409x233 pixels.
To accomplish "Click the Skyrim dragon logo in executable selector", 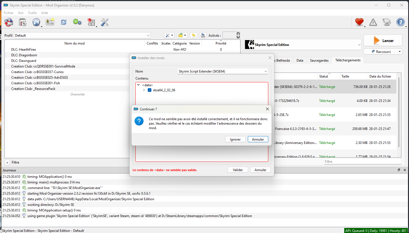I will click(x=249, y=45).
